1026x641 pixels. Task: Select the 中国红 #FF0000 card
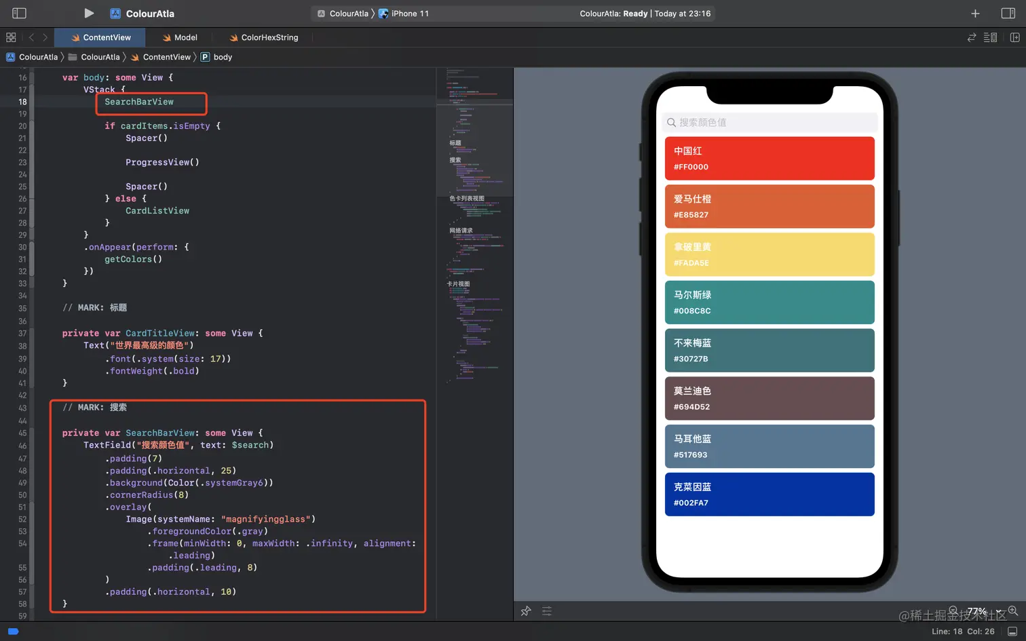pos(769,158)
